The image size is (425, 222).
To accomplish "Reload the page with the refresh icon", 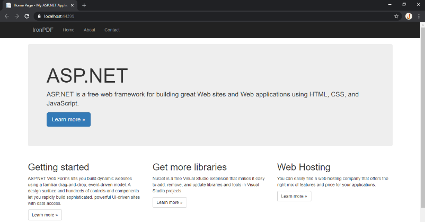I will click(x=27, y=16).
